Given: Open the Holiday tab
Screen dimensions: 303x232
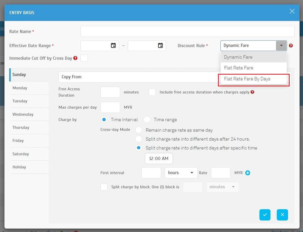Looking at the screenshot, I should (19, 167).
